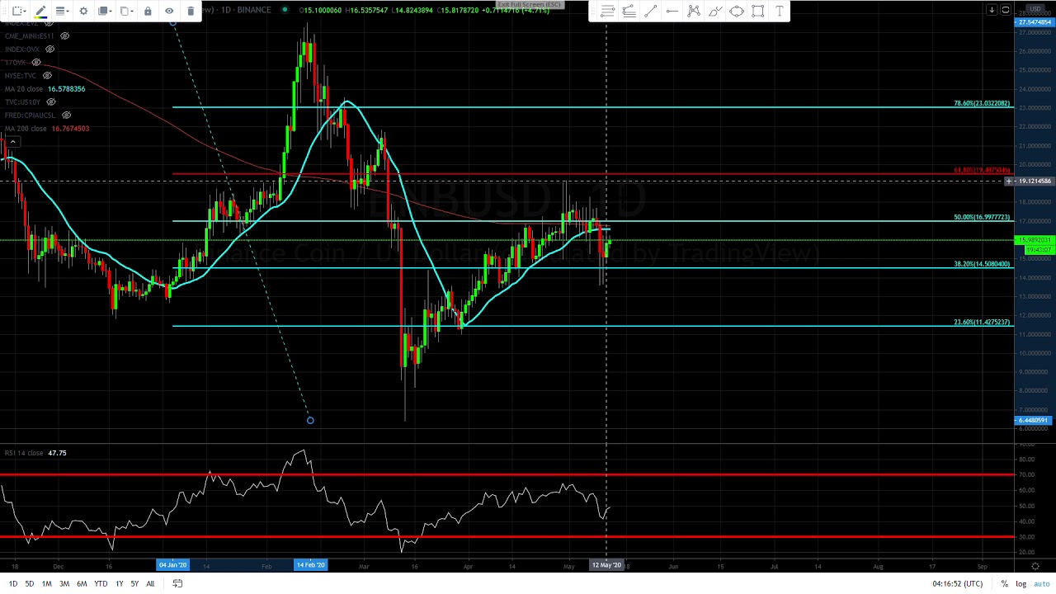This screenshot has height=594, width=1056.
Task: Set the time range to 3M
Action: [64, 584]
